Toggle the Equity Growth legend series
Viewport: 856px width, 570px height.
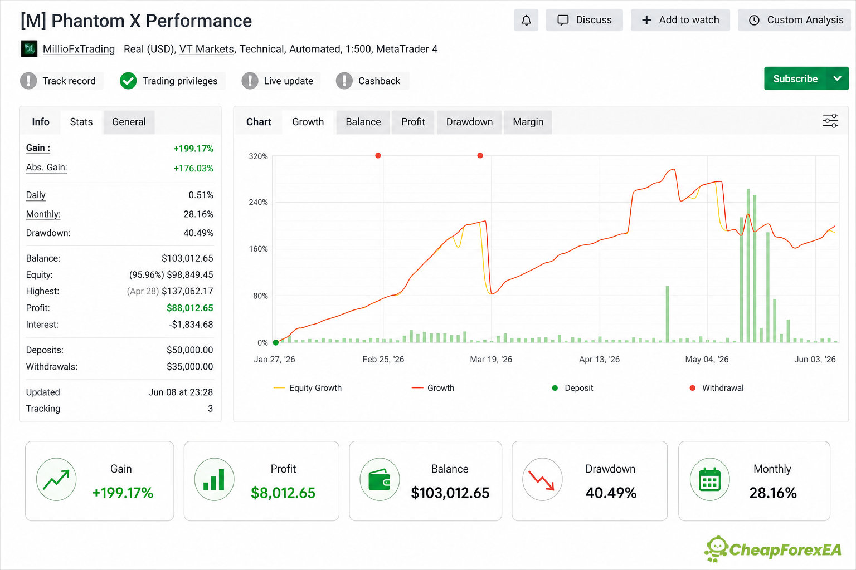(x=308, y=388)
